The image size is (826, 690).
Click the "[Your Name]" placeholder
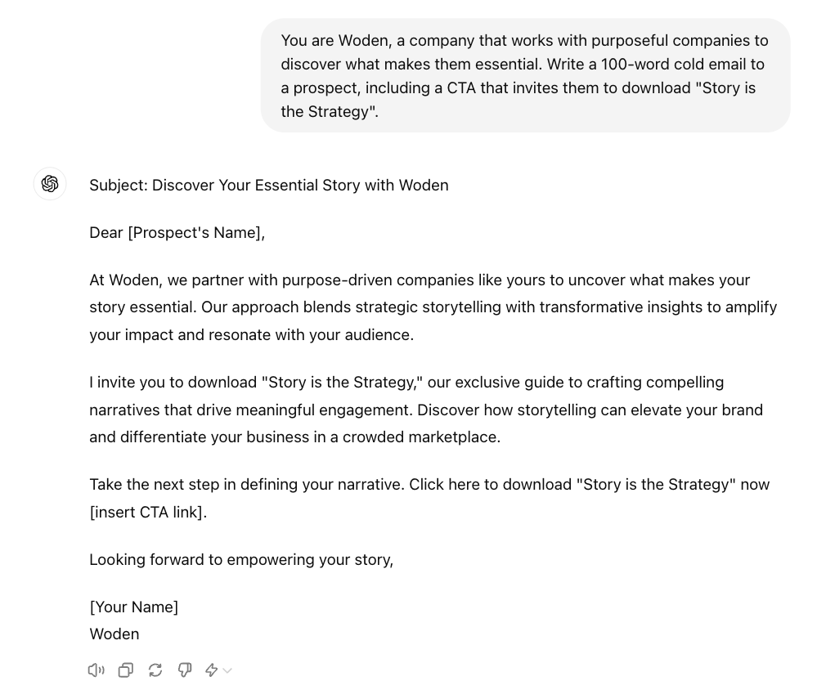click(134, 607)
